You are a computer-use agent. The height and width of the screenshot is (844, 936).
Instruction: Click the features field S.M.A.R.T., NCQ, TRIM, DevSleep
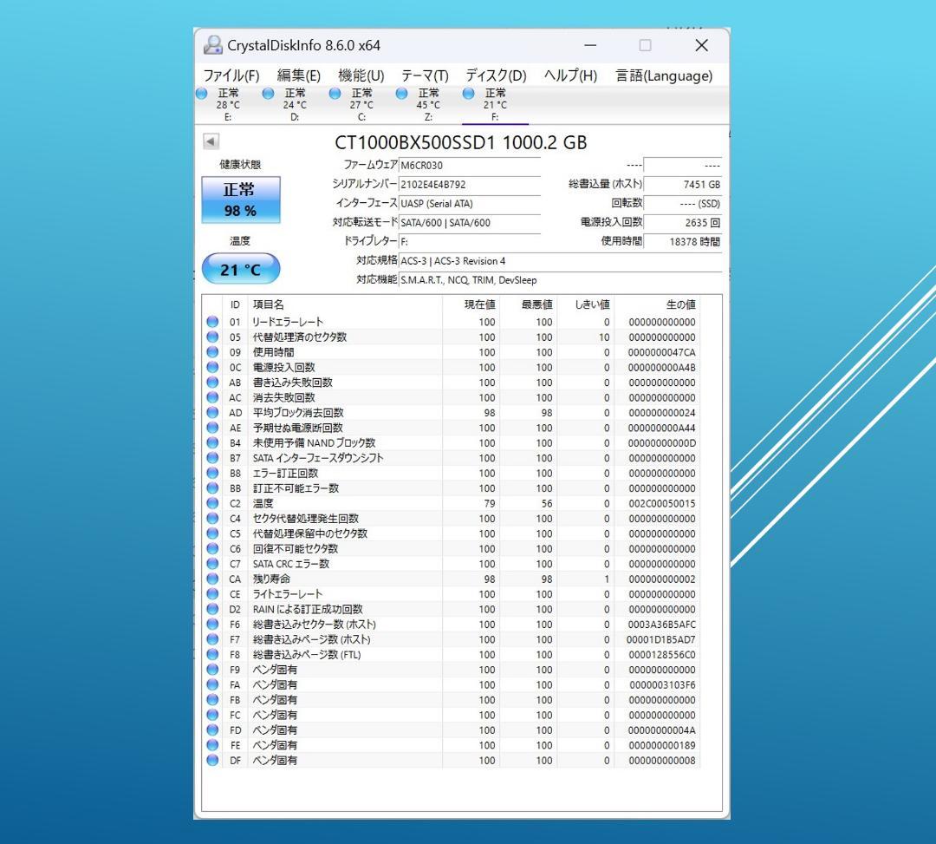(x=560, y=280)
